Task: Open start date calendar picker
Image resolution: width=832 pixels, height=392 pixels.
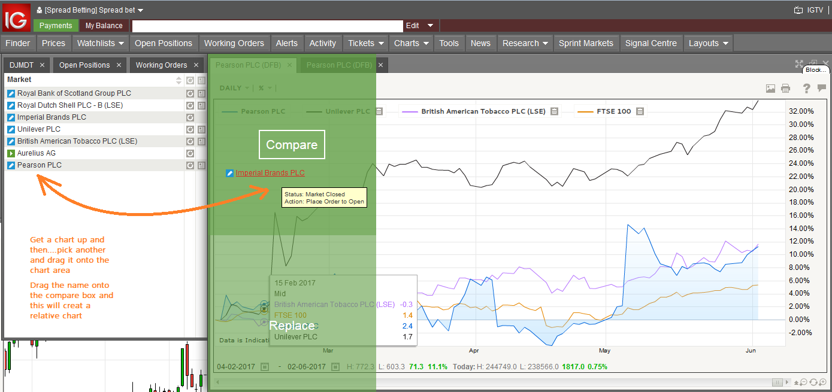Action: [264, 366]
